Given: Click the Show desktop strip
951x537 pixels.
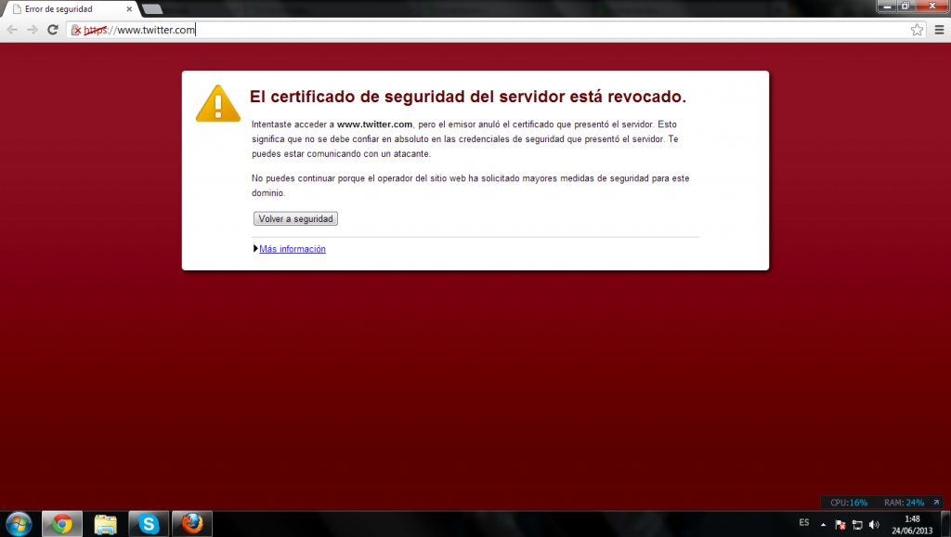Looking at the screenshot, I should pos(945,524).
